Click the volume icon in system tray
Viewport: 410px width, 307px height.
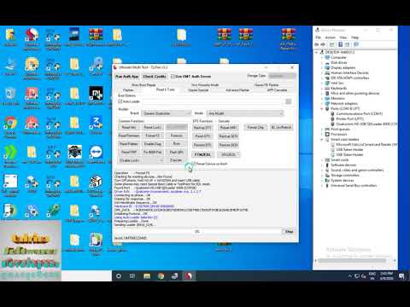[x=364, y=276]
